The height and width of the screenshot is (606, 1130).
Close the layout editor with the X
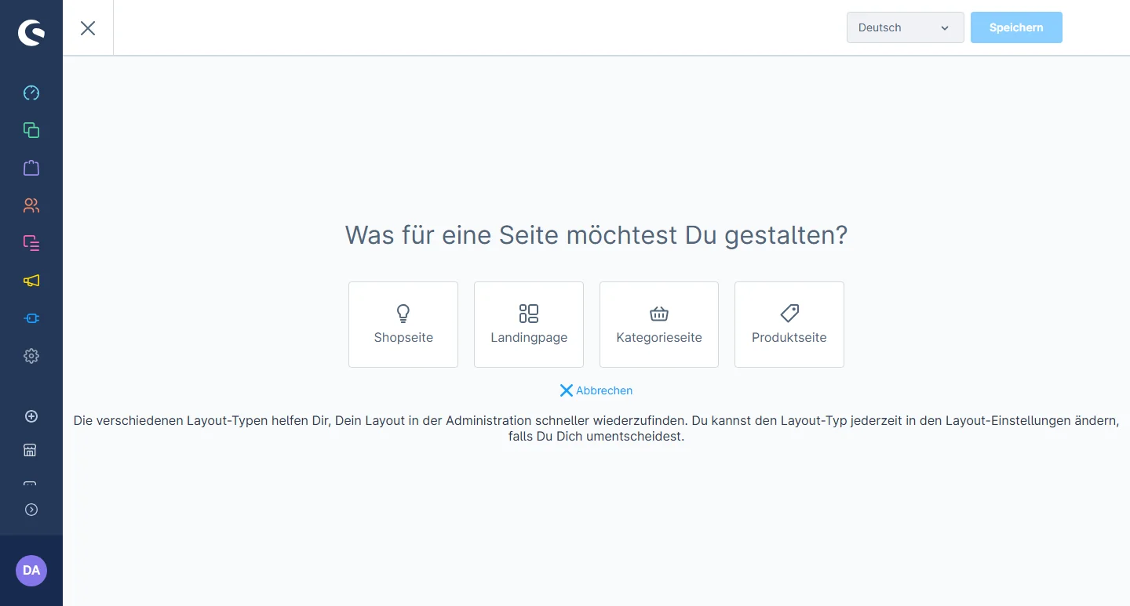88,28
